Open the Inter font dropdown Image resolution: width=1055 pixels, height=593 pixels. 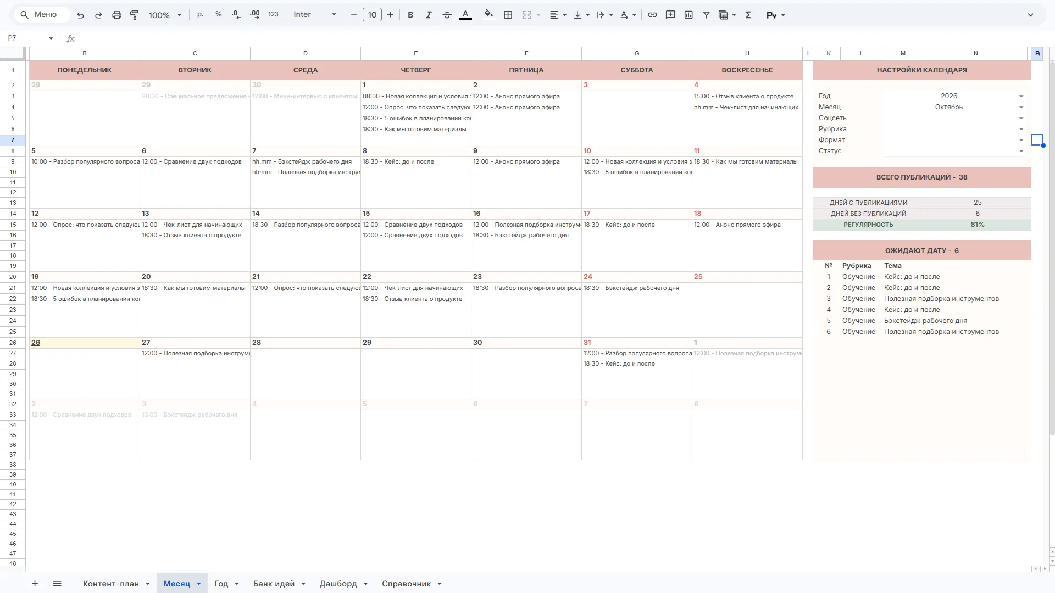coord(315,15)
